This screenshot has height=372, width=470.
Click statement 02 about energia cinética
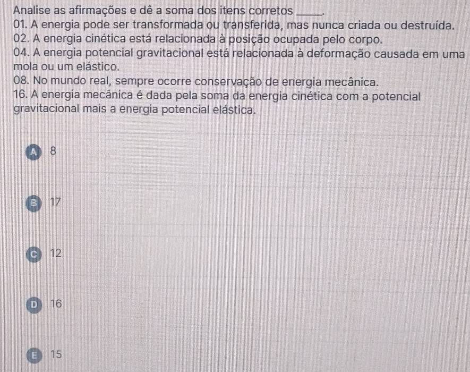(198, 39)
